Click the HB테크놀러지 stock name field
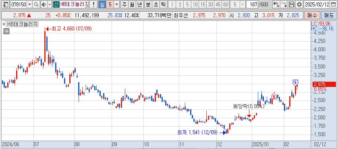 74,4
